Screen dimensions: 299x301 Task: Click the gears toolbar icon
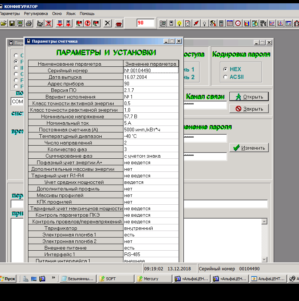[x=263, y=23]
